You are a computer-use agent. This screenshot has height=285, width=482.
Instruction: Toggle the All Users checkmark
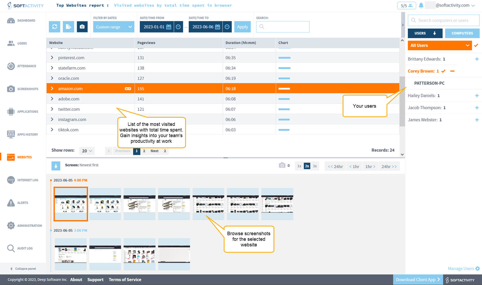point(476,45)
